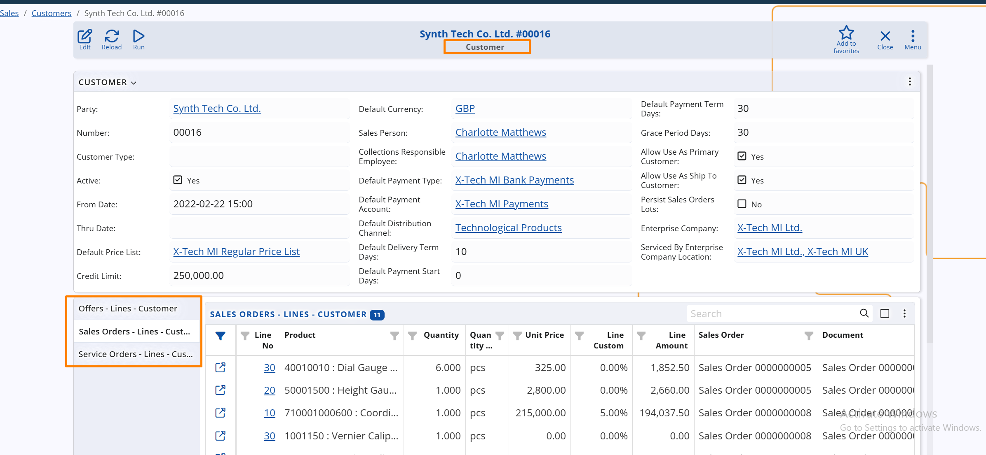Viewport: 986px width, 455px height.
Task: Close the Synth Tech customer form
Action: click(885, 39)
